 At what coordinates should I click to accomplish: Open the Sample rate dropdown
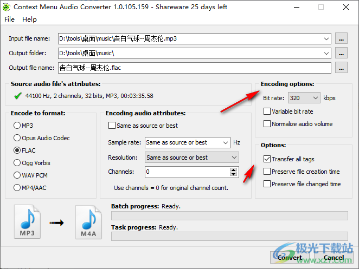[x=226, y=142]
